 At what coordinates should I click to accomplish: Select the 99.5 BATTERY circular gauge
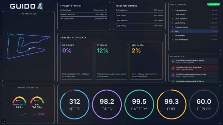[x=139, y=104]
